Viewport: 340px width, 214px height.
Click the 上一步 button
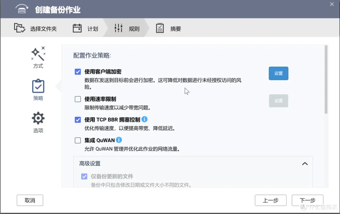[271, 201]
